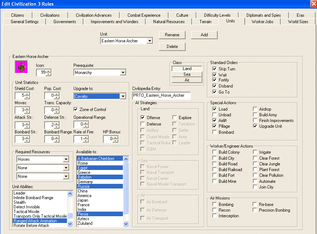Uncheck the Skip Turn standard order
Screen dimensions: 317x234
(214, 69)
